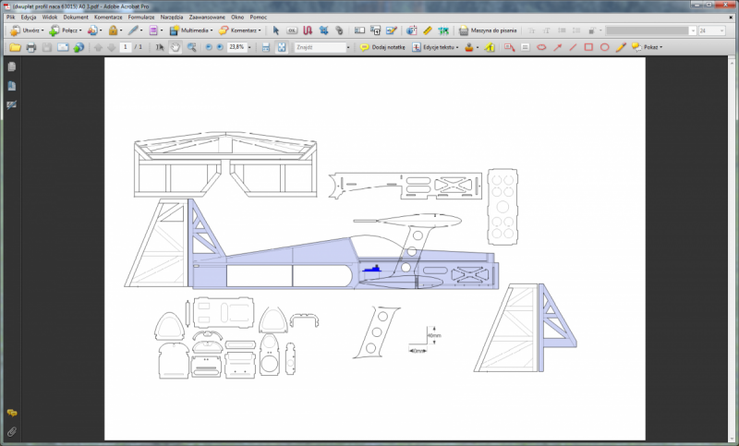Select the Hand tool in the toolbar

point(176,46)
